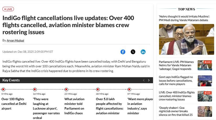
Task: Click the timeline dot above '23 Mins ago'
Action: coord(66,89)
